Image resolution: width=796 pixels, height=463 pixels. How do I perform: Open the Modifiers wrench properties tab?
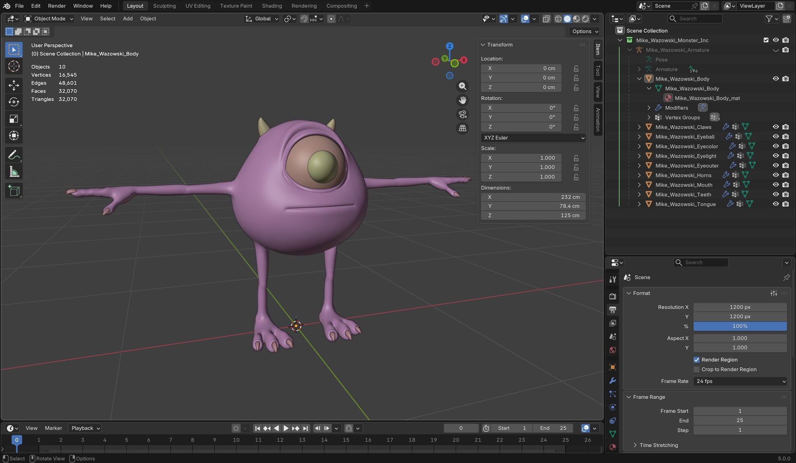pyautogui.click(x=613, y=380)
